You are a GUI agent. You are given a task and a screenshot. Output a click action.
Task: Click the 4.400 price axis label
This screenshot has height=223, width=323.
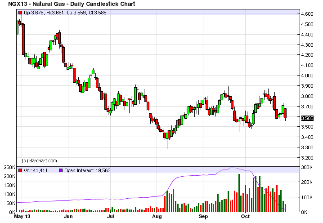(x=307, y=35)
